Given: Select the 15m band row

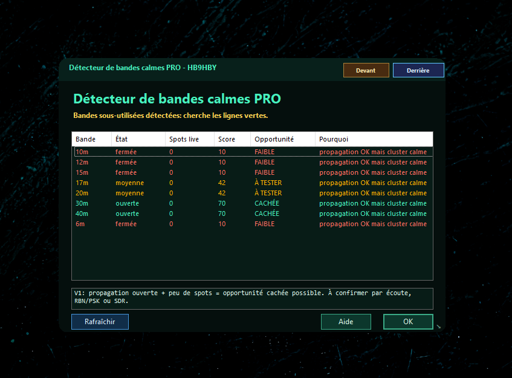Looking at the screenshot, I should pos(253,172).
